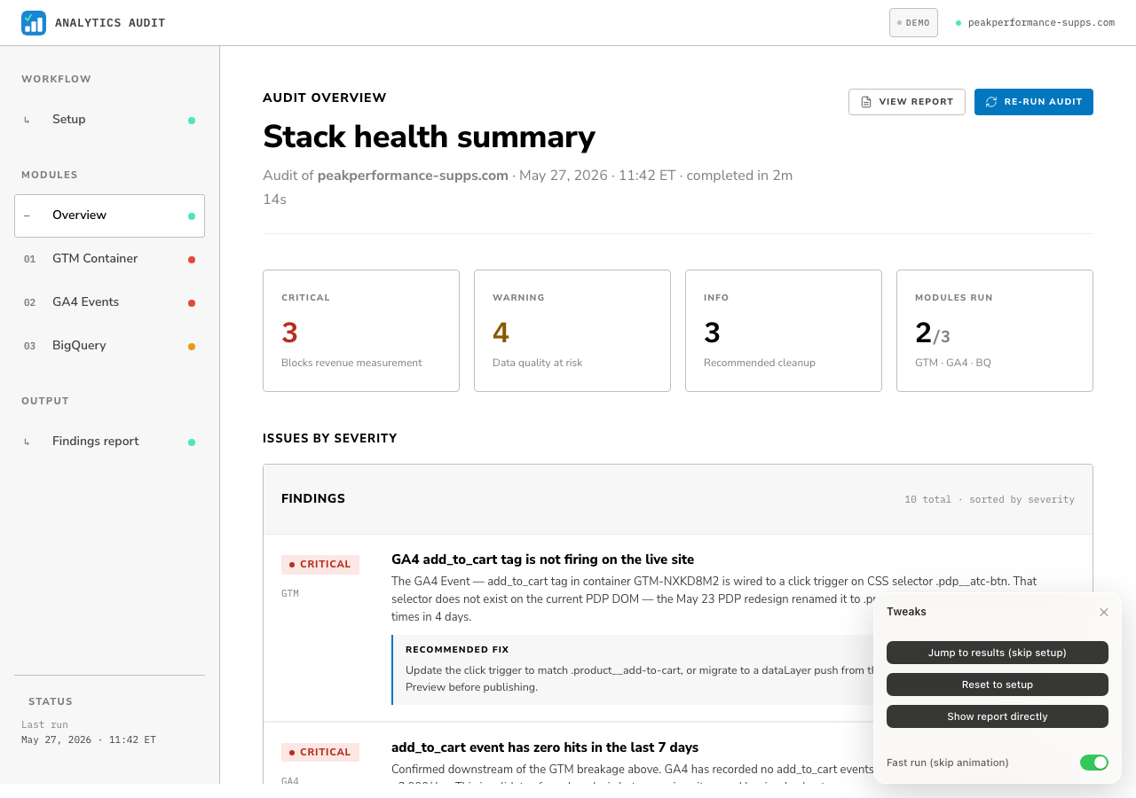
Task: Click '10 total · sorted by severity' label
Action: 990,500
